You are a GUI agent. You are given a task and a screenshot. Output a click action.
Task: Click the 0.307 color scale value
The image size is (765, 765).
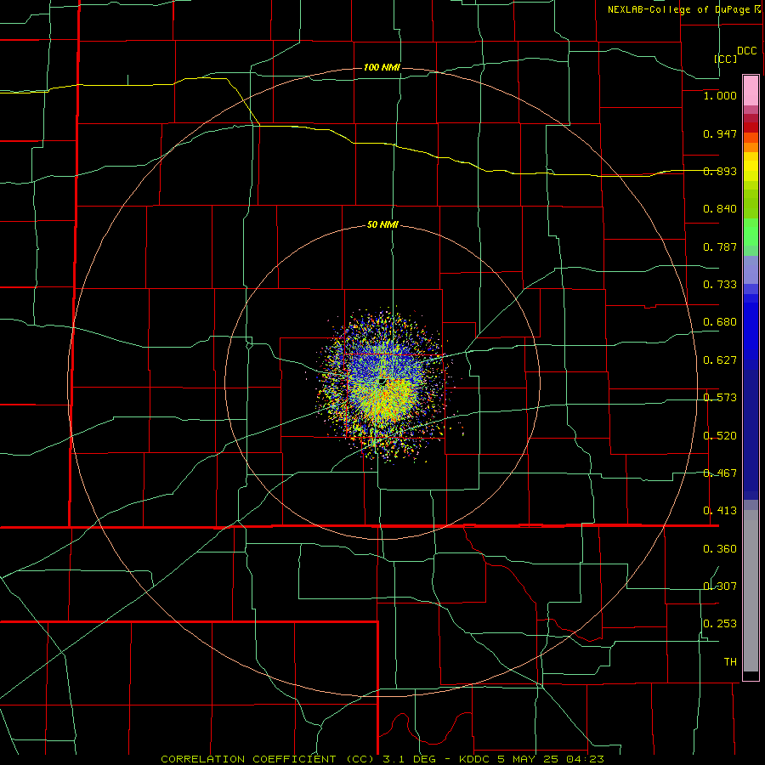click(x=720, y=586)
